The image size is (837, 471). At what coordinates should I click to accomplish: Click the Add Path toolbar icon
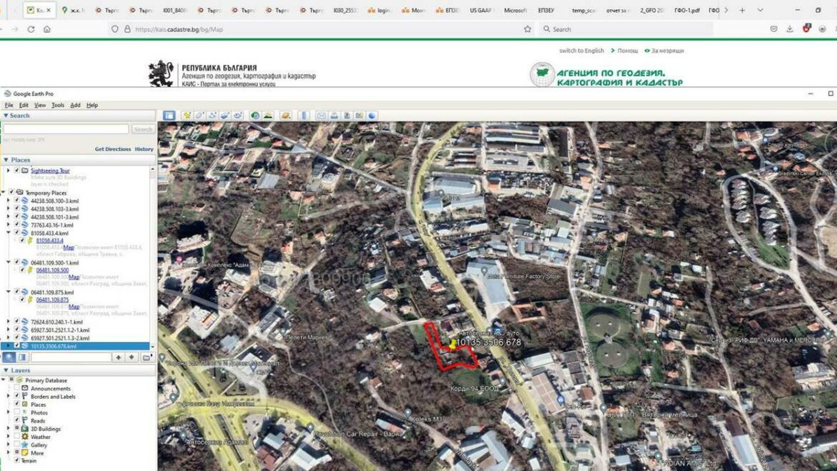(x=212, y=116)
